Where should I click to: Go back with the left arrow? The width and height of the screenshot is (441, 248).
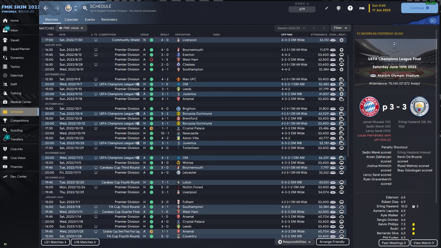pos(46,8)
